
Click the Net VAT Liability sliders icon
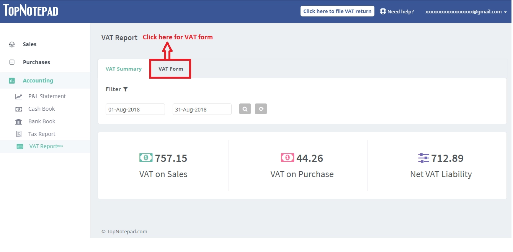point(423,158)
